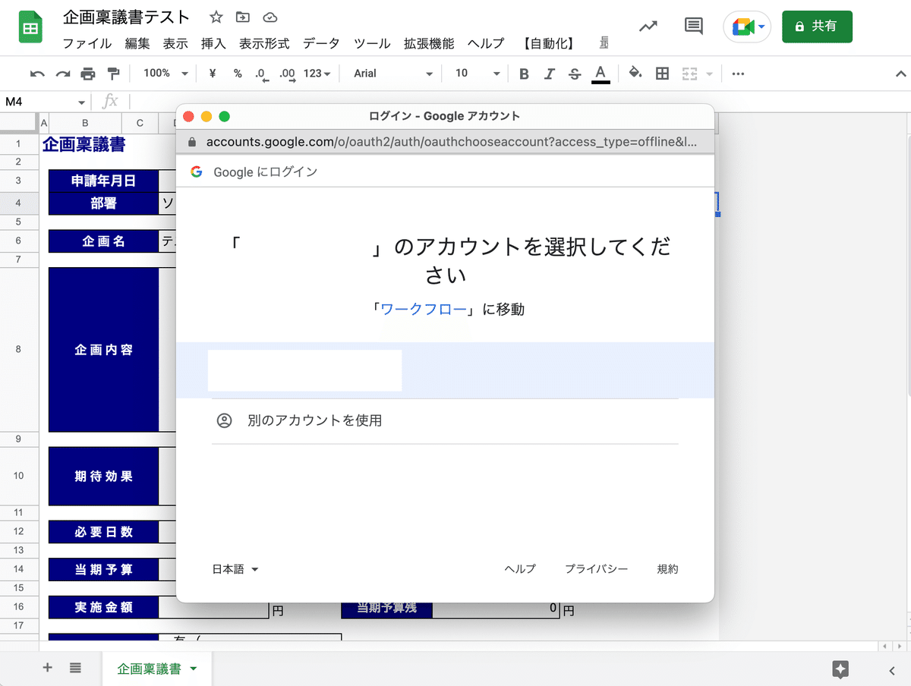The height and width of the screenshot is (686, 911).
Task: Open the 表示 menu
Action: tap(175, 43)
